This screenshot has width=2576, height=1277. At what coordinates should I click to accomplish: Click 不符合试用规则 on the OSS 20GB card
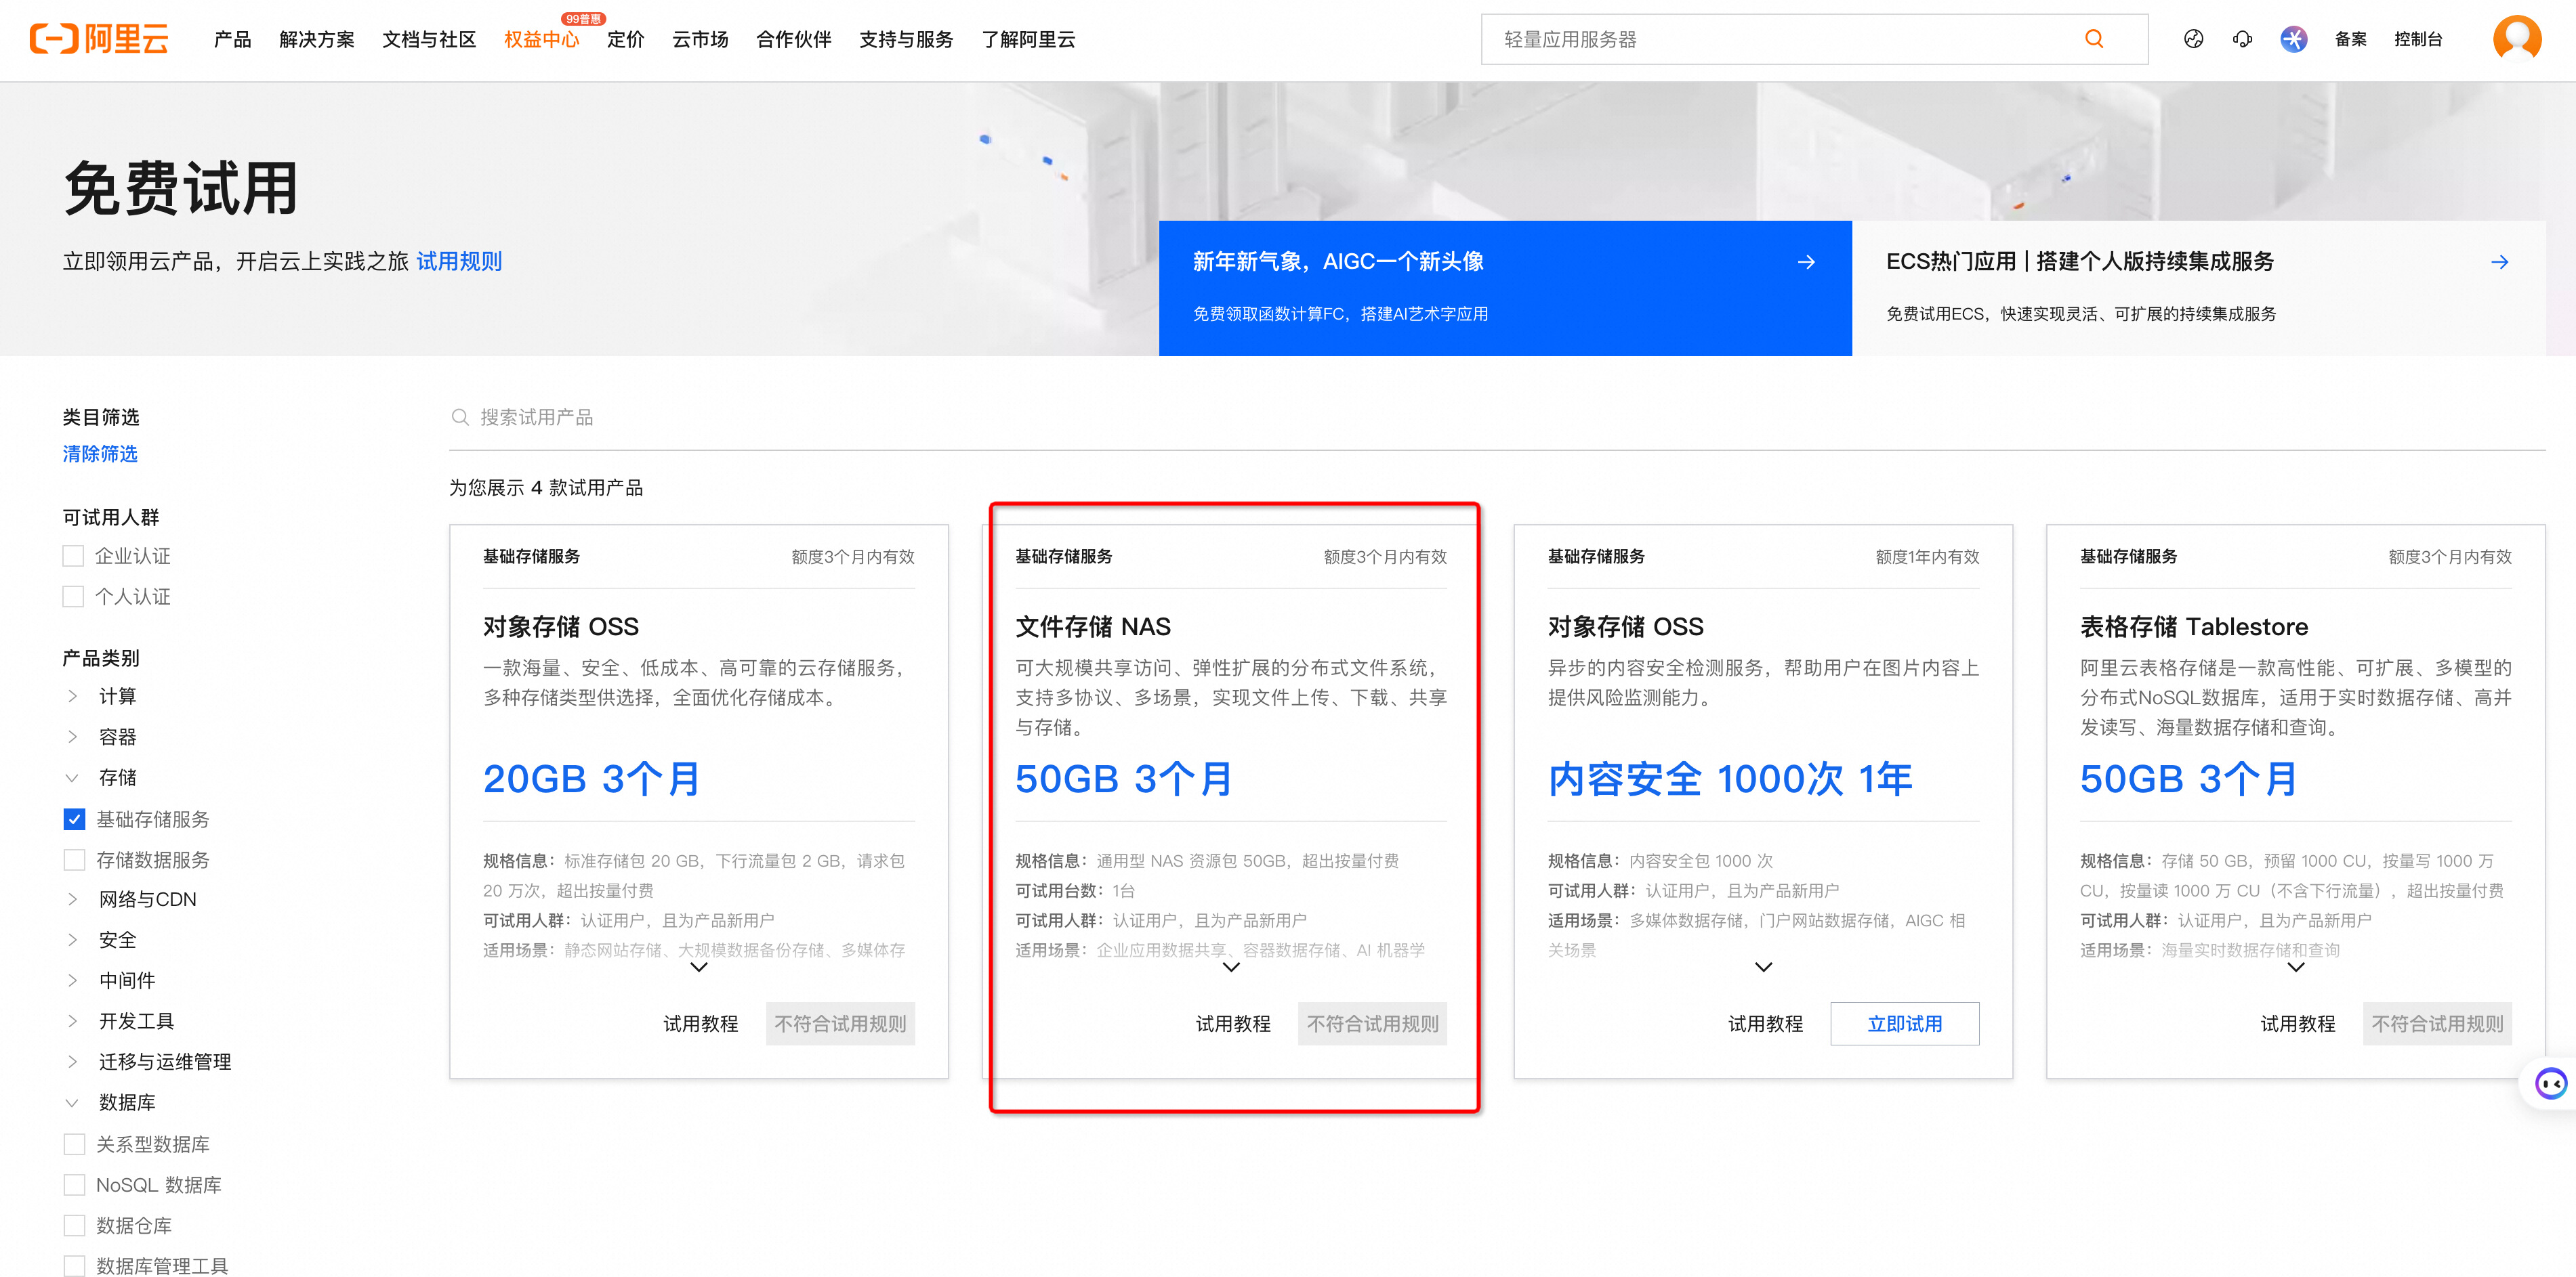(x=840, y=1024)
